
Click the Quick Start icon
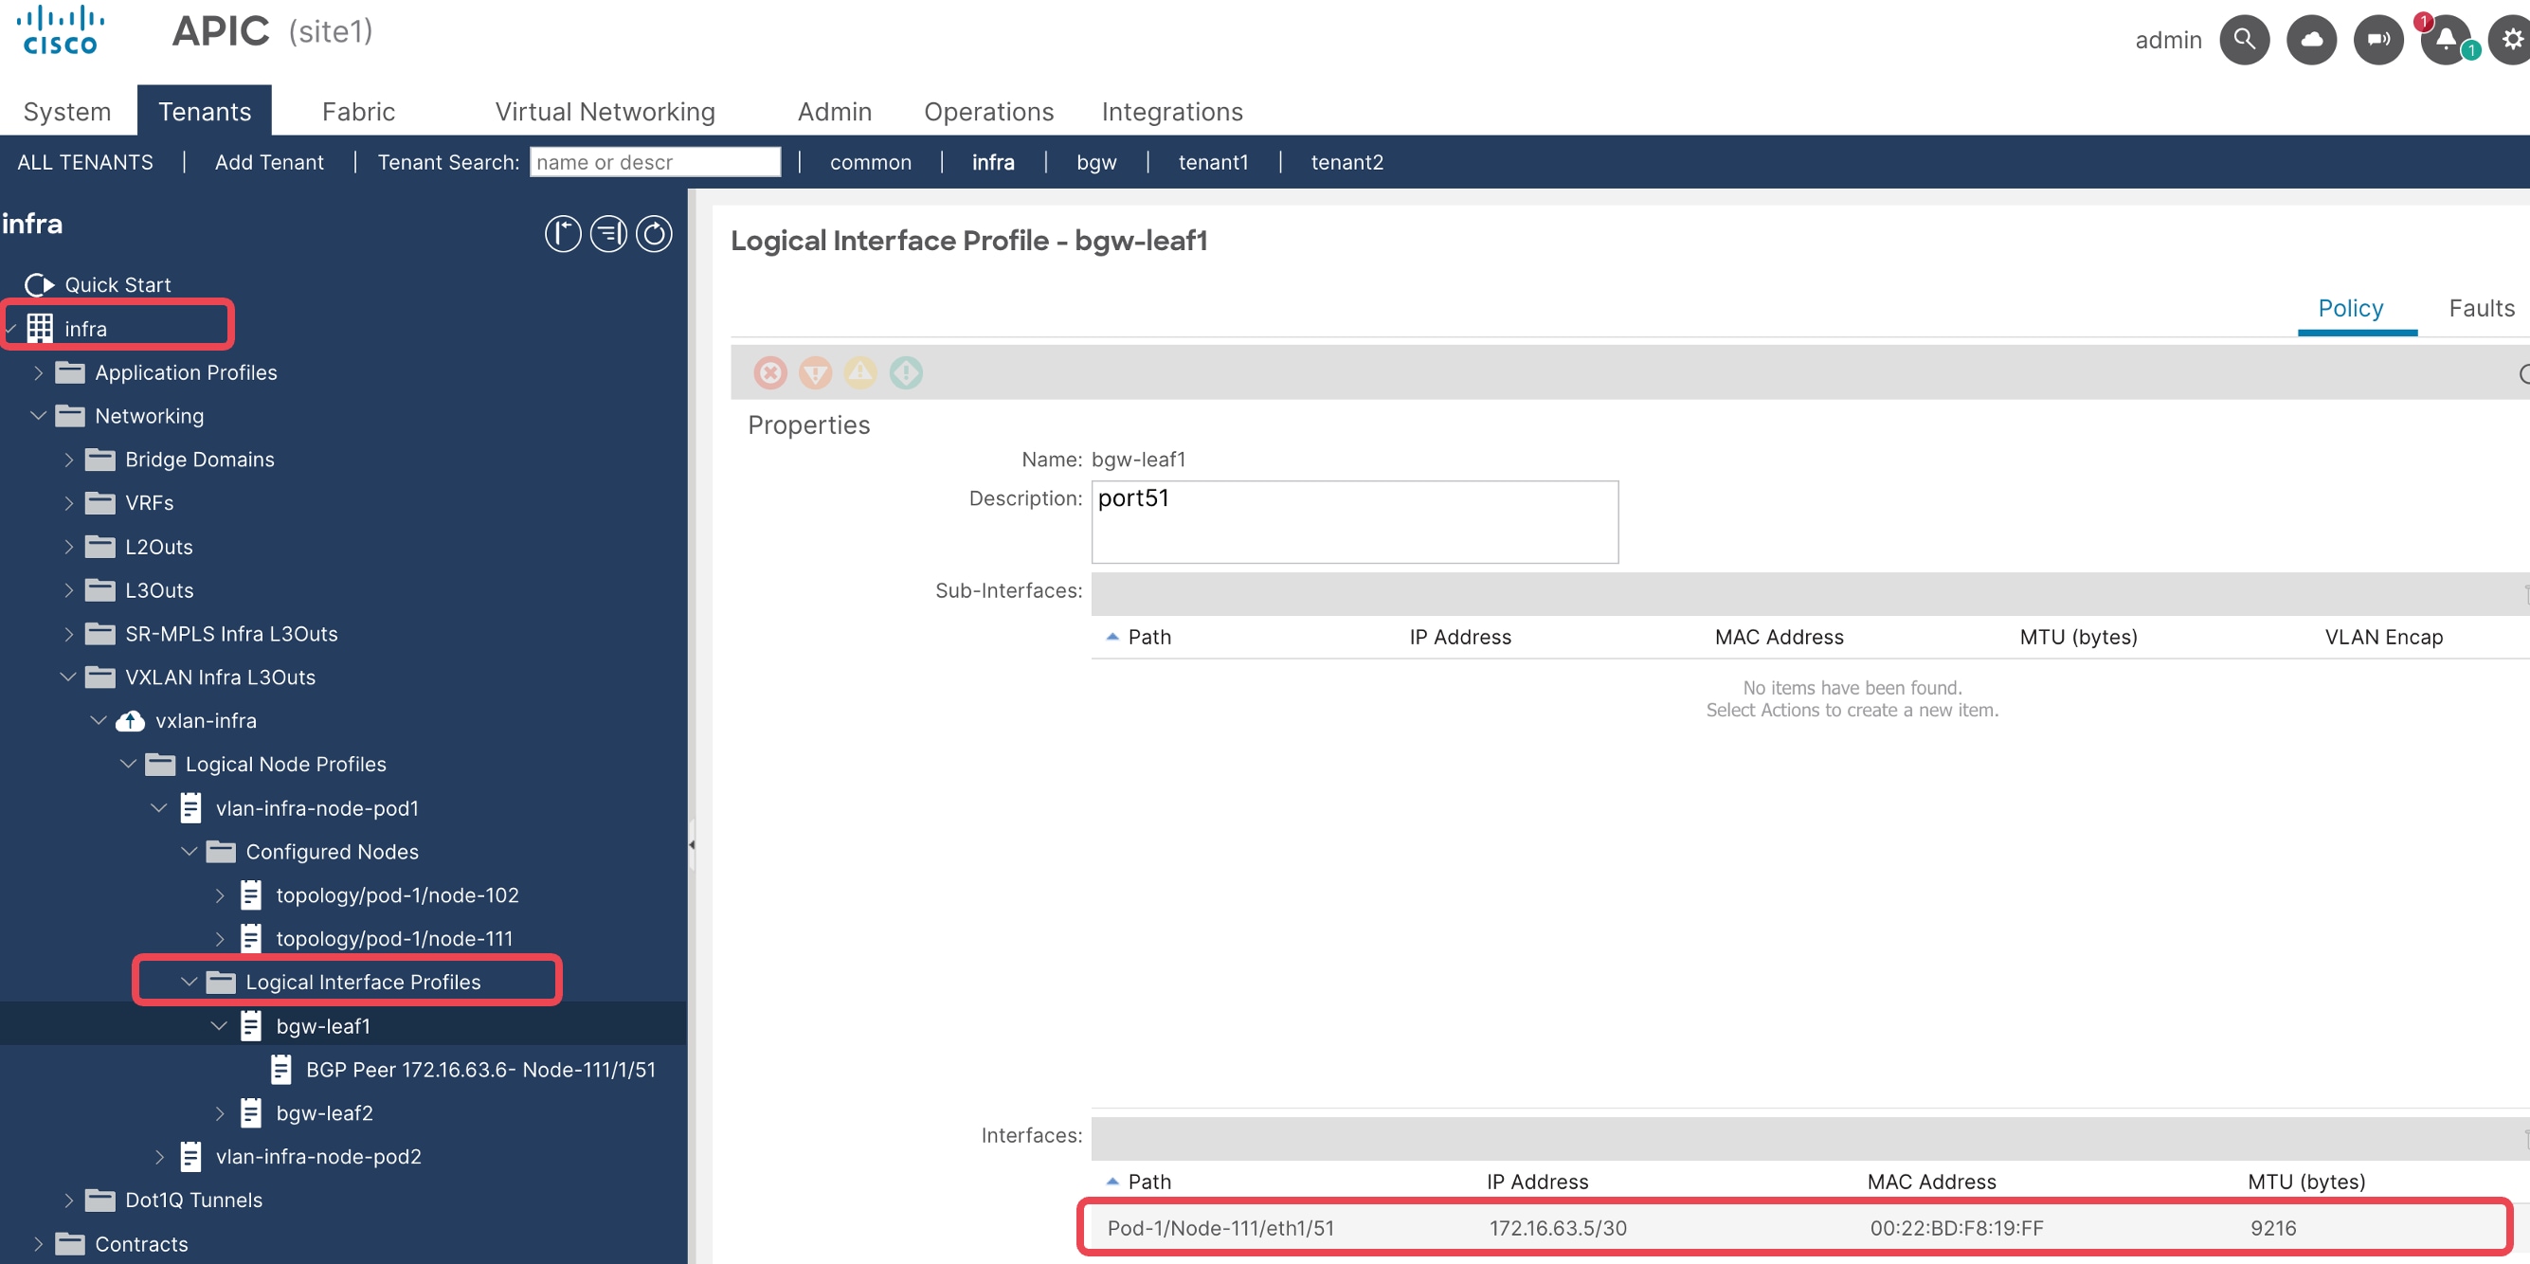(x=39, y=285)
